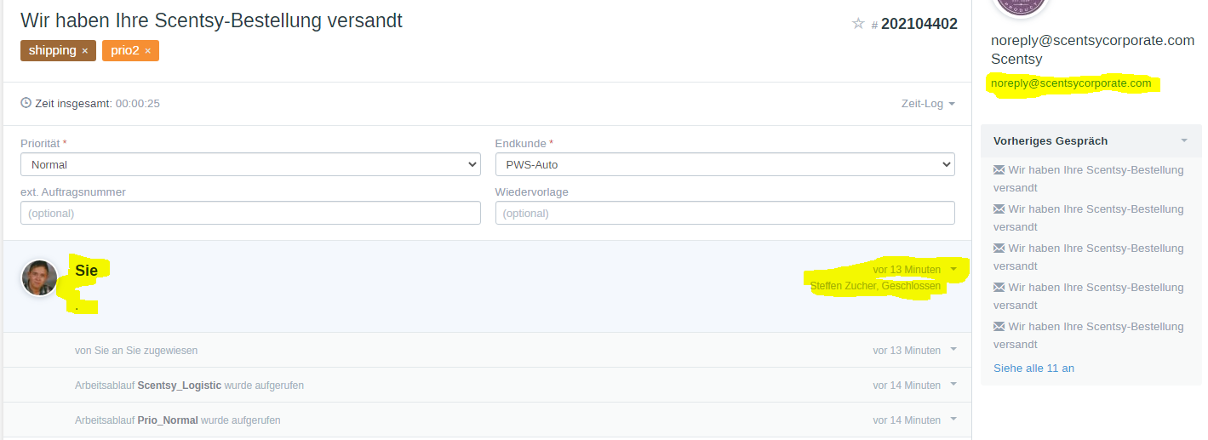Click the prio2 tag label

(x=125, y=50)
